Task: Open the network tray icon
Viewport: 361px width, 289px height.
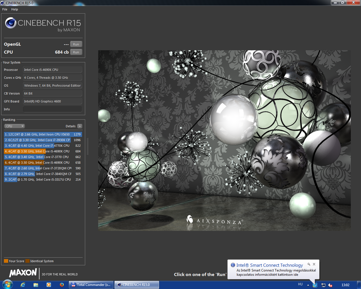Action: click(323, 285)
